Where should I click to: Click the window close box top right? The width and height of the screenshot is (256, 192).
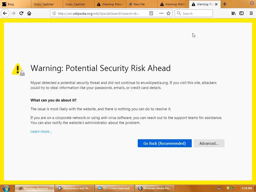coord(252,3)
